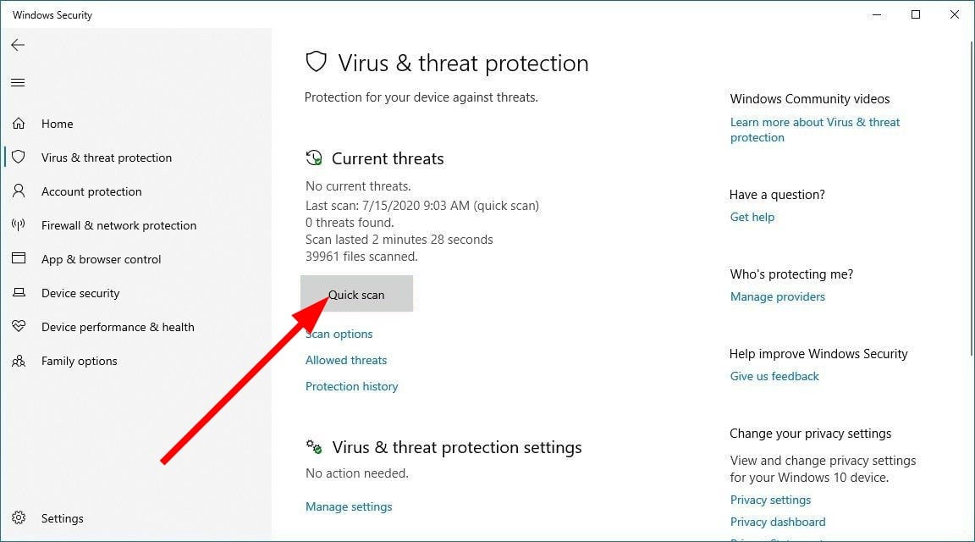This screenshot has height=542, width=975.
Task: Click the Firewall & network antenna icon
Action: (19, 224)
